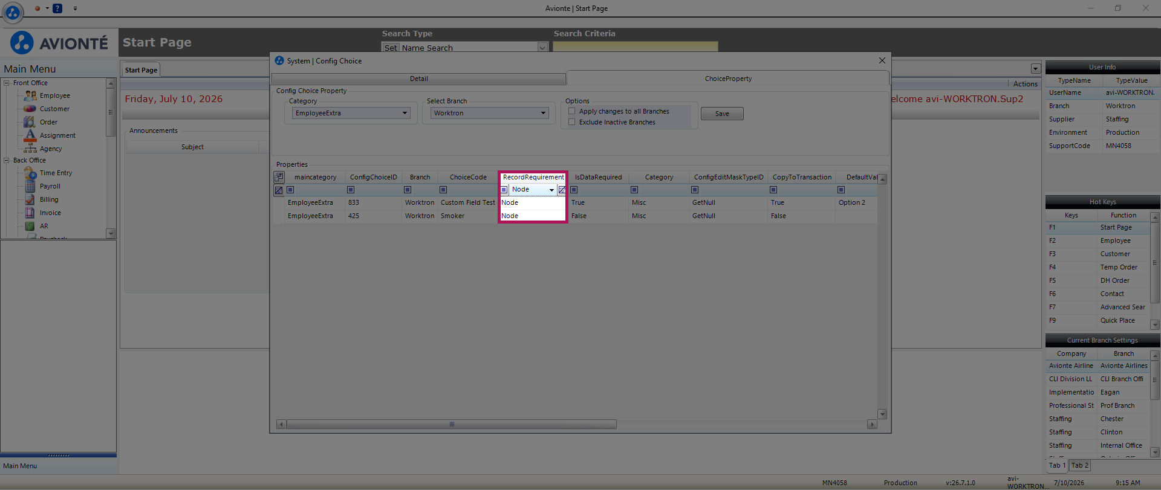Image resolution: width=1161 pixels, height=490 pixels.
Task: Enable Apply changes to all Branches checkbox
Action: tap(572, 111)
